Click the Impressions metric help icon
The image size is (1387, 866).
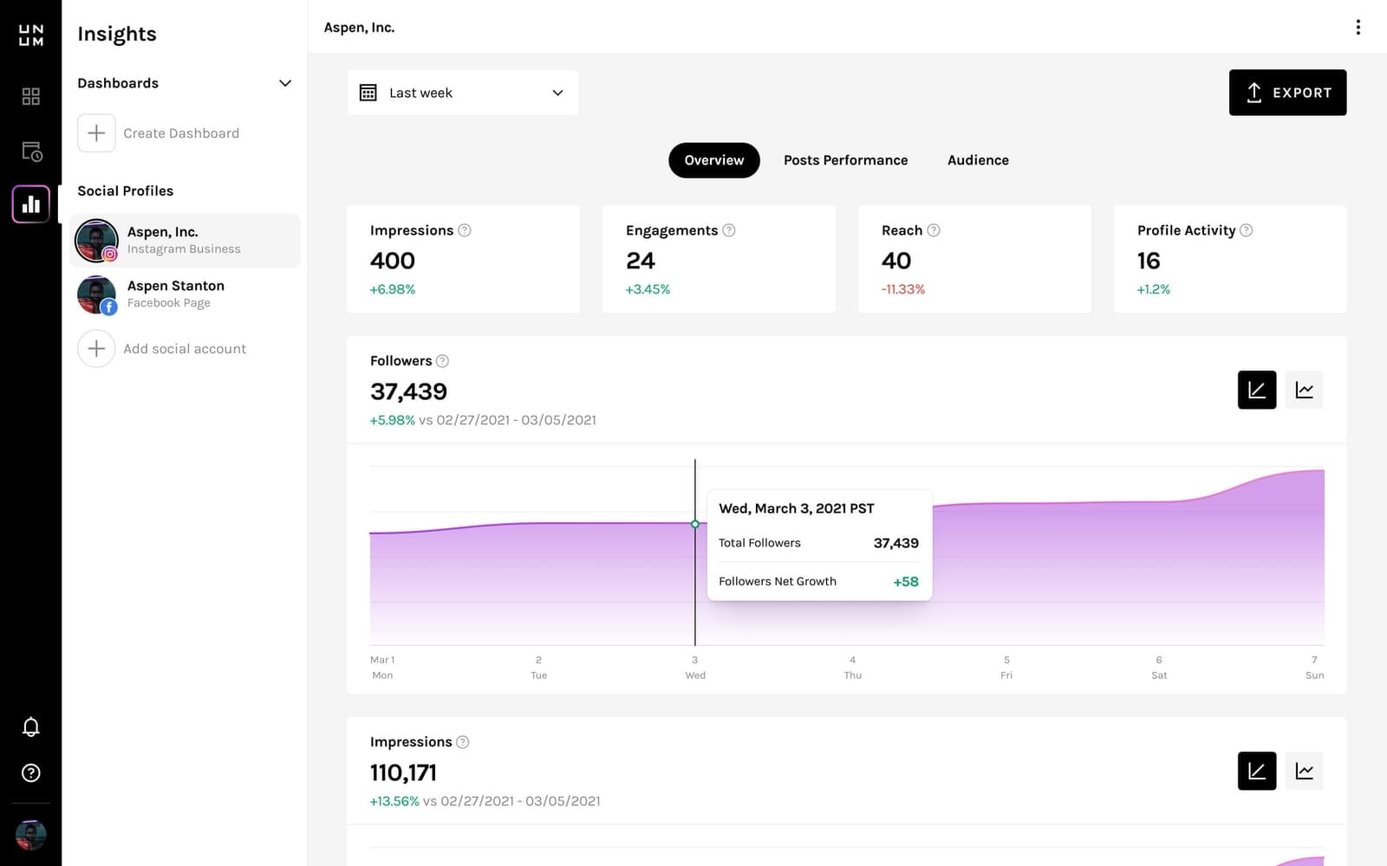pyautogui.click(x=465, y=230)
